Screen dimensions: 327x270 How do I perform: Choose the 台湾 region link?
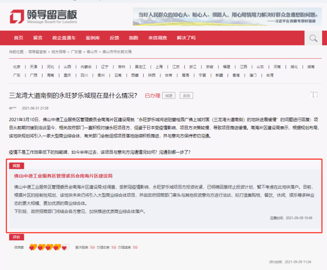point(270,75)
